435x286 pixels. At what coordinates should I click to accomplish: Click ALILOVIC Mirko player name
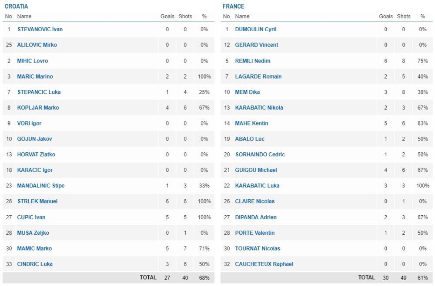click(37, 45)
